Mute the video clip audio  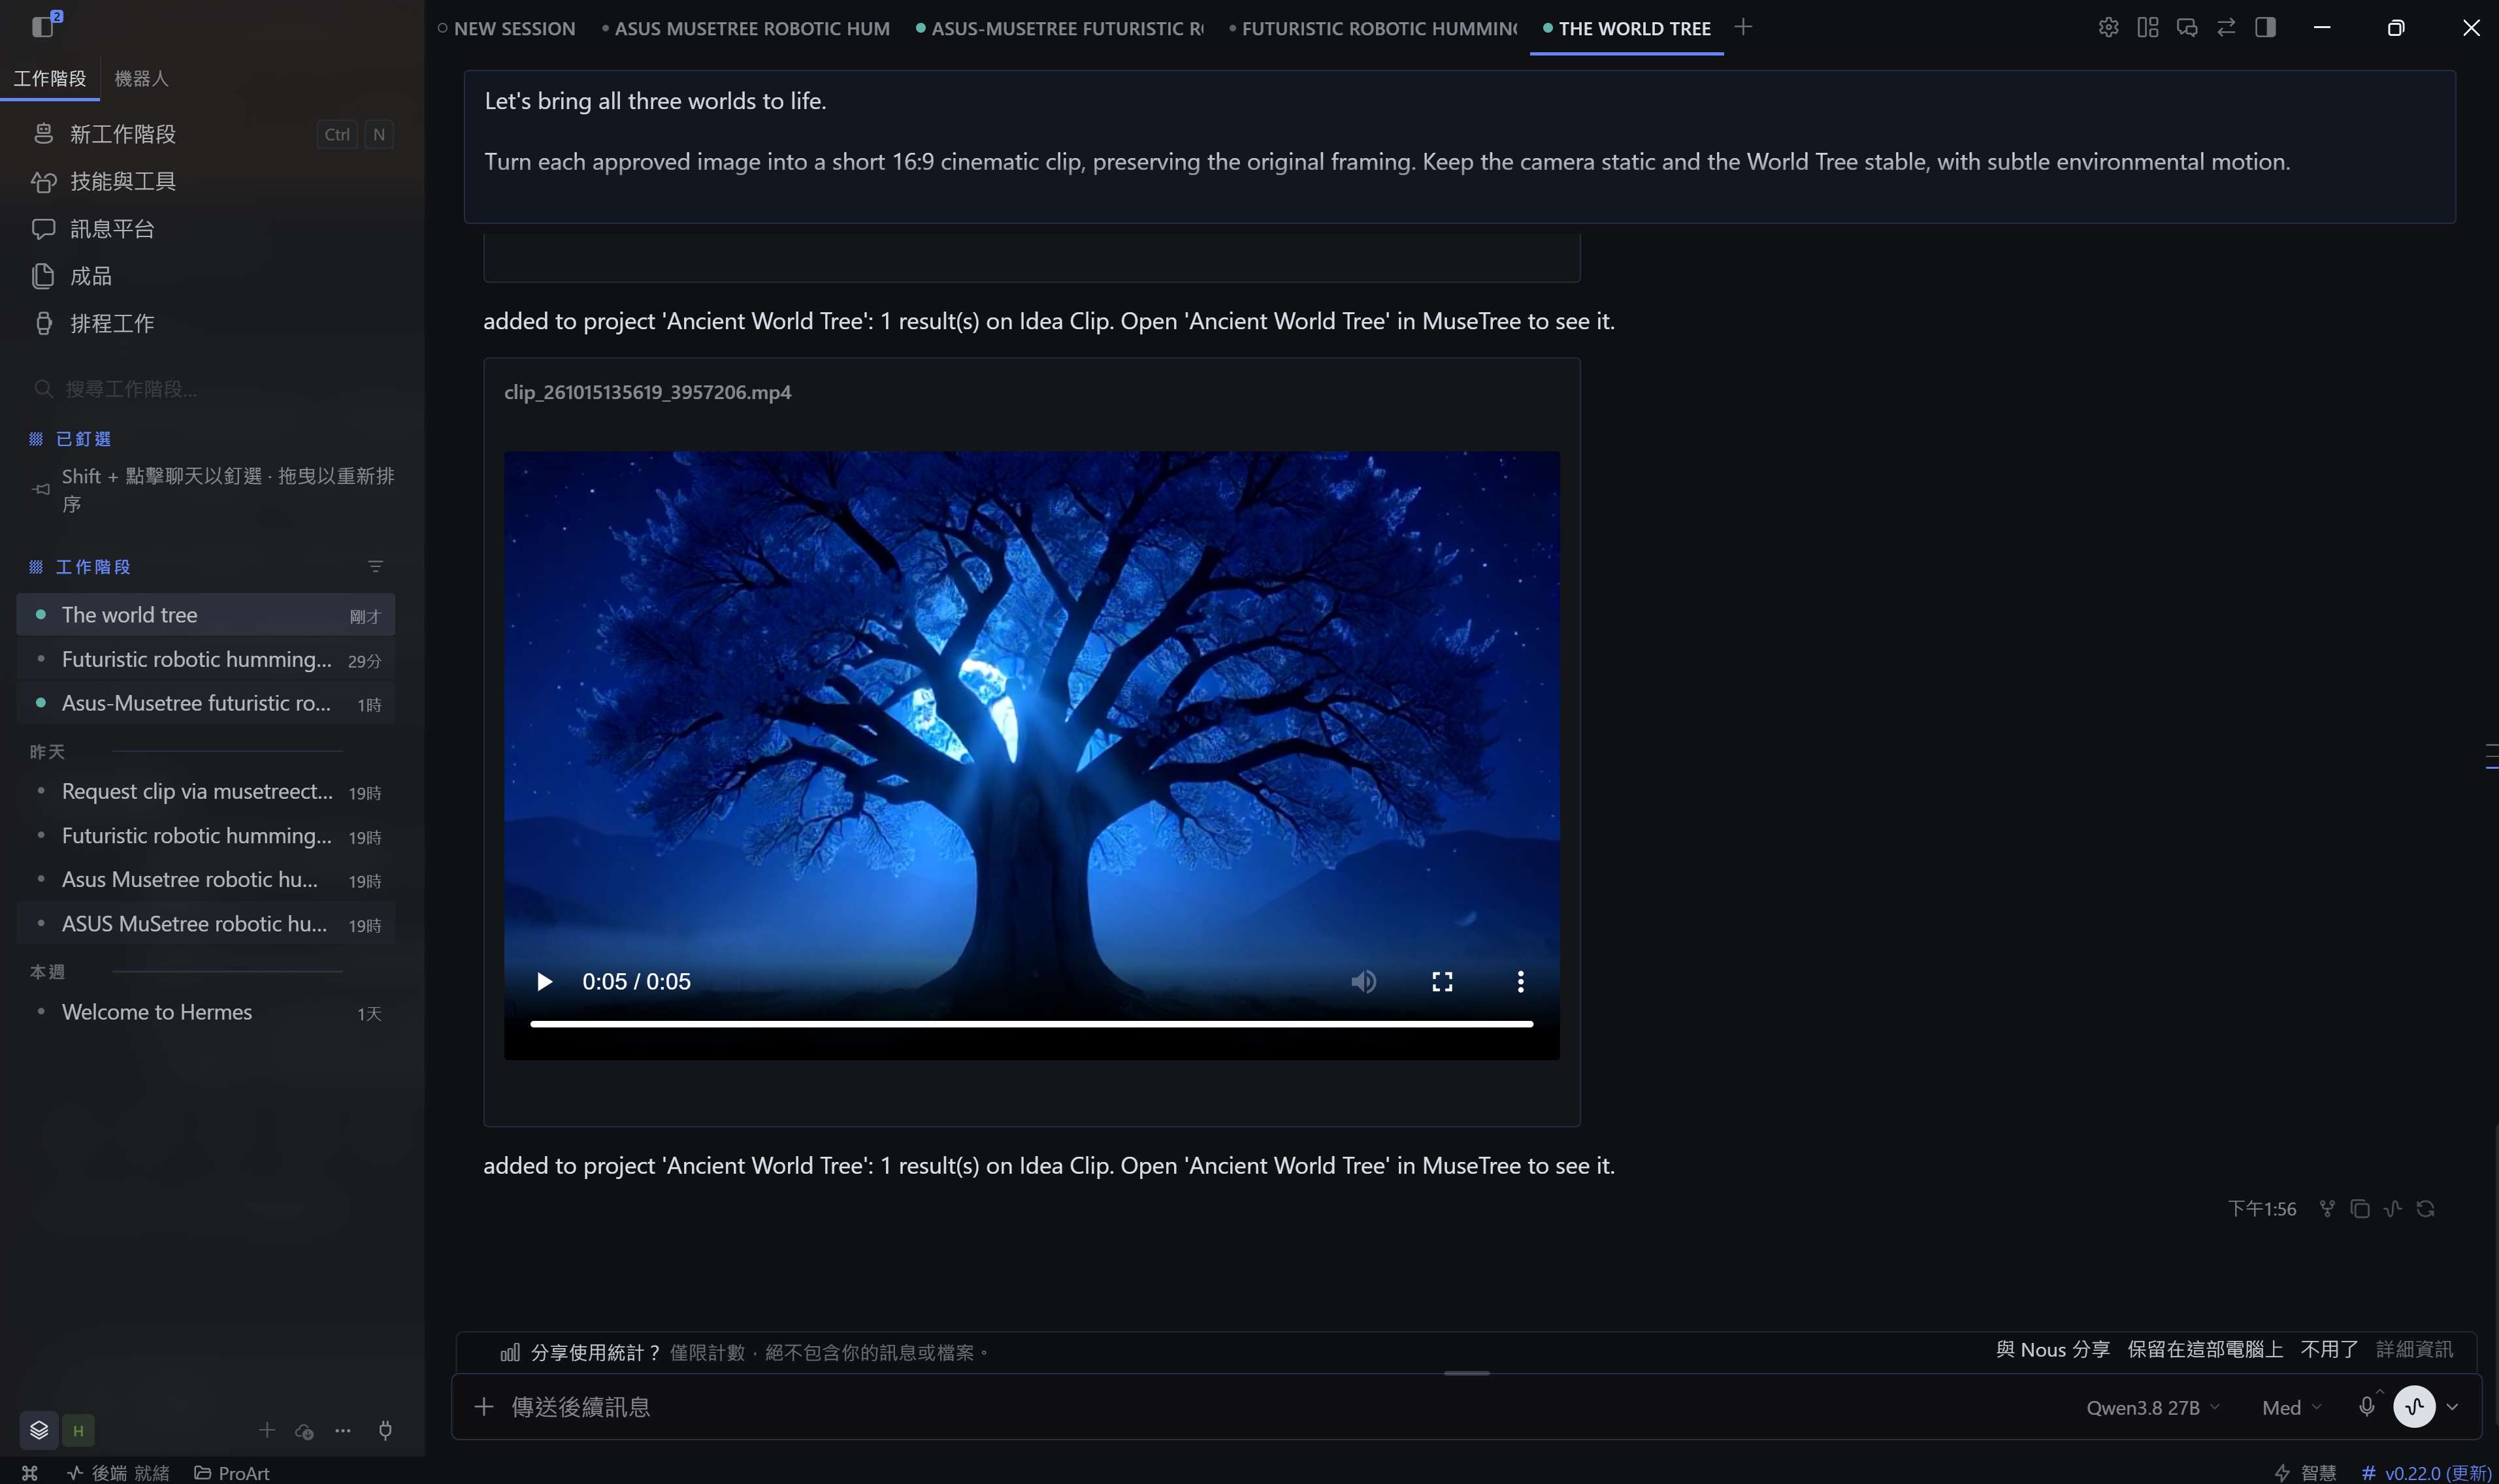[1363, 982]
